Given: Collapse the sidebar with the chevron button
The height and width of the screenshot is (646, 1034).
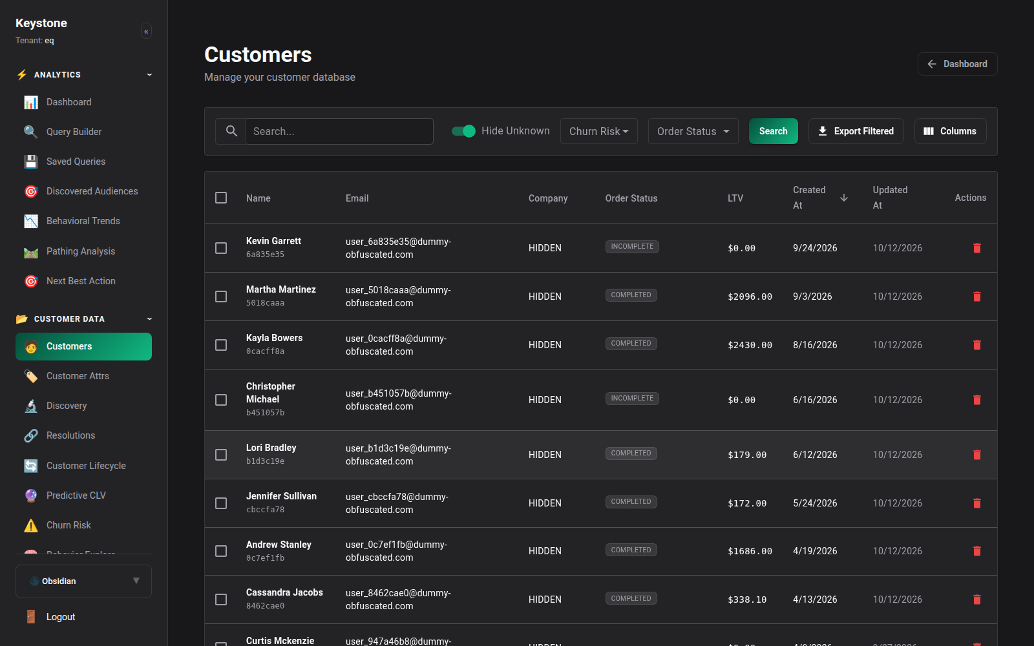Looking at the screenshot, I should point(146,31).
